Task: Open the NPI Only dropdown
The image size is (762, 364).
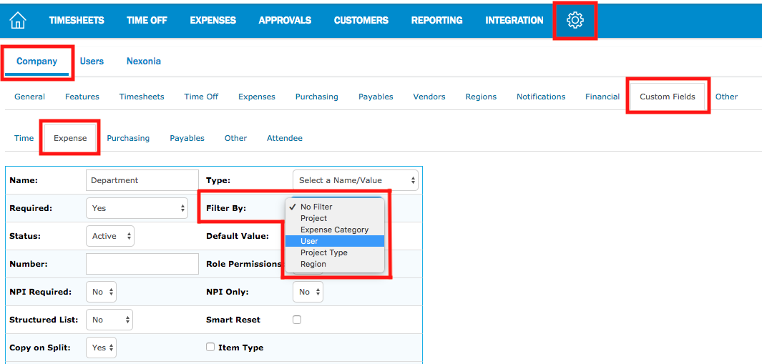Action: 308,292
